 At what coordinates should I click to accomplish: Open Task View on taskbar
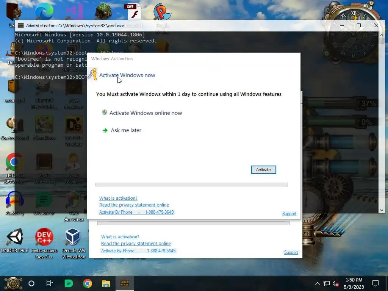click(50, 283)
